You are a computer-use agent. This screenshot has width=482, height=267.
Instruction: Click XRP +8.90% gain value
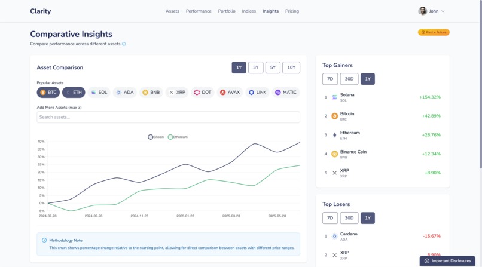(x=432, y=173)
